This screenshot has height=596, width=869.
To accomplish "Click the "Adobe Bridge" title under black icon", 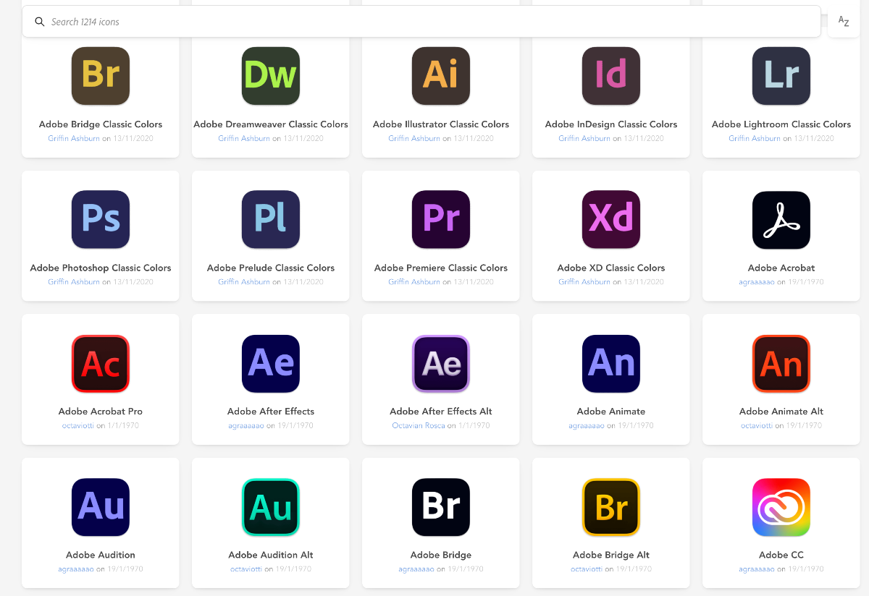I will [441, 555].
